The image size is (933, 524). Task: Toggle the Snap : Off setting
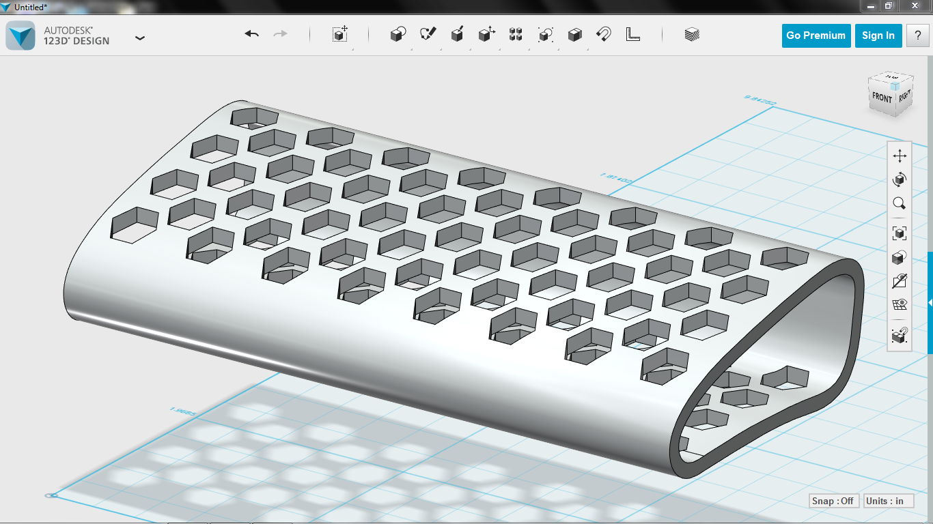(x=833, y=501)
